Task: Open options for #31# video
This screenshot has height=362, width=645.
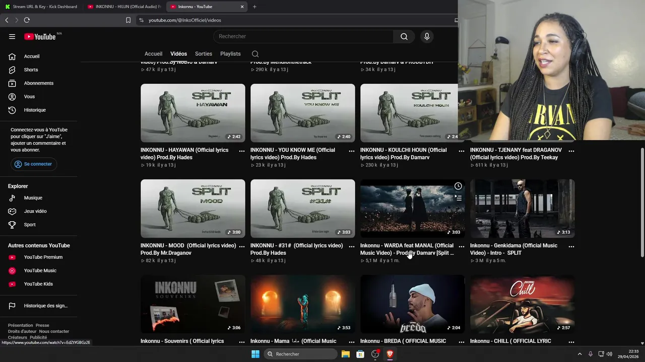Action: coord(352,246)
